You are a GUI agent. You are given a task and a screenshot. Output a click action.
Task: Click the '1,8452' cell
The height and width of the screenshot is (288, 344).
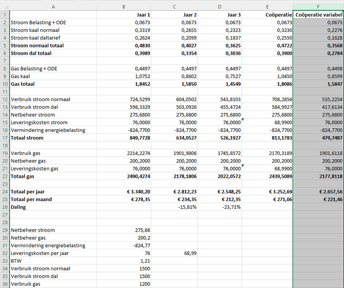124,84
